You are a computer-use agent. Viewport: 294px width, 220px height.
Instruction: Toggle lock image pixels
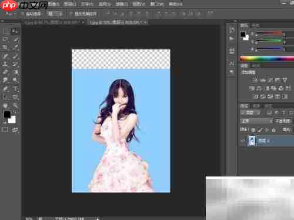260,129
